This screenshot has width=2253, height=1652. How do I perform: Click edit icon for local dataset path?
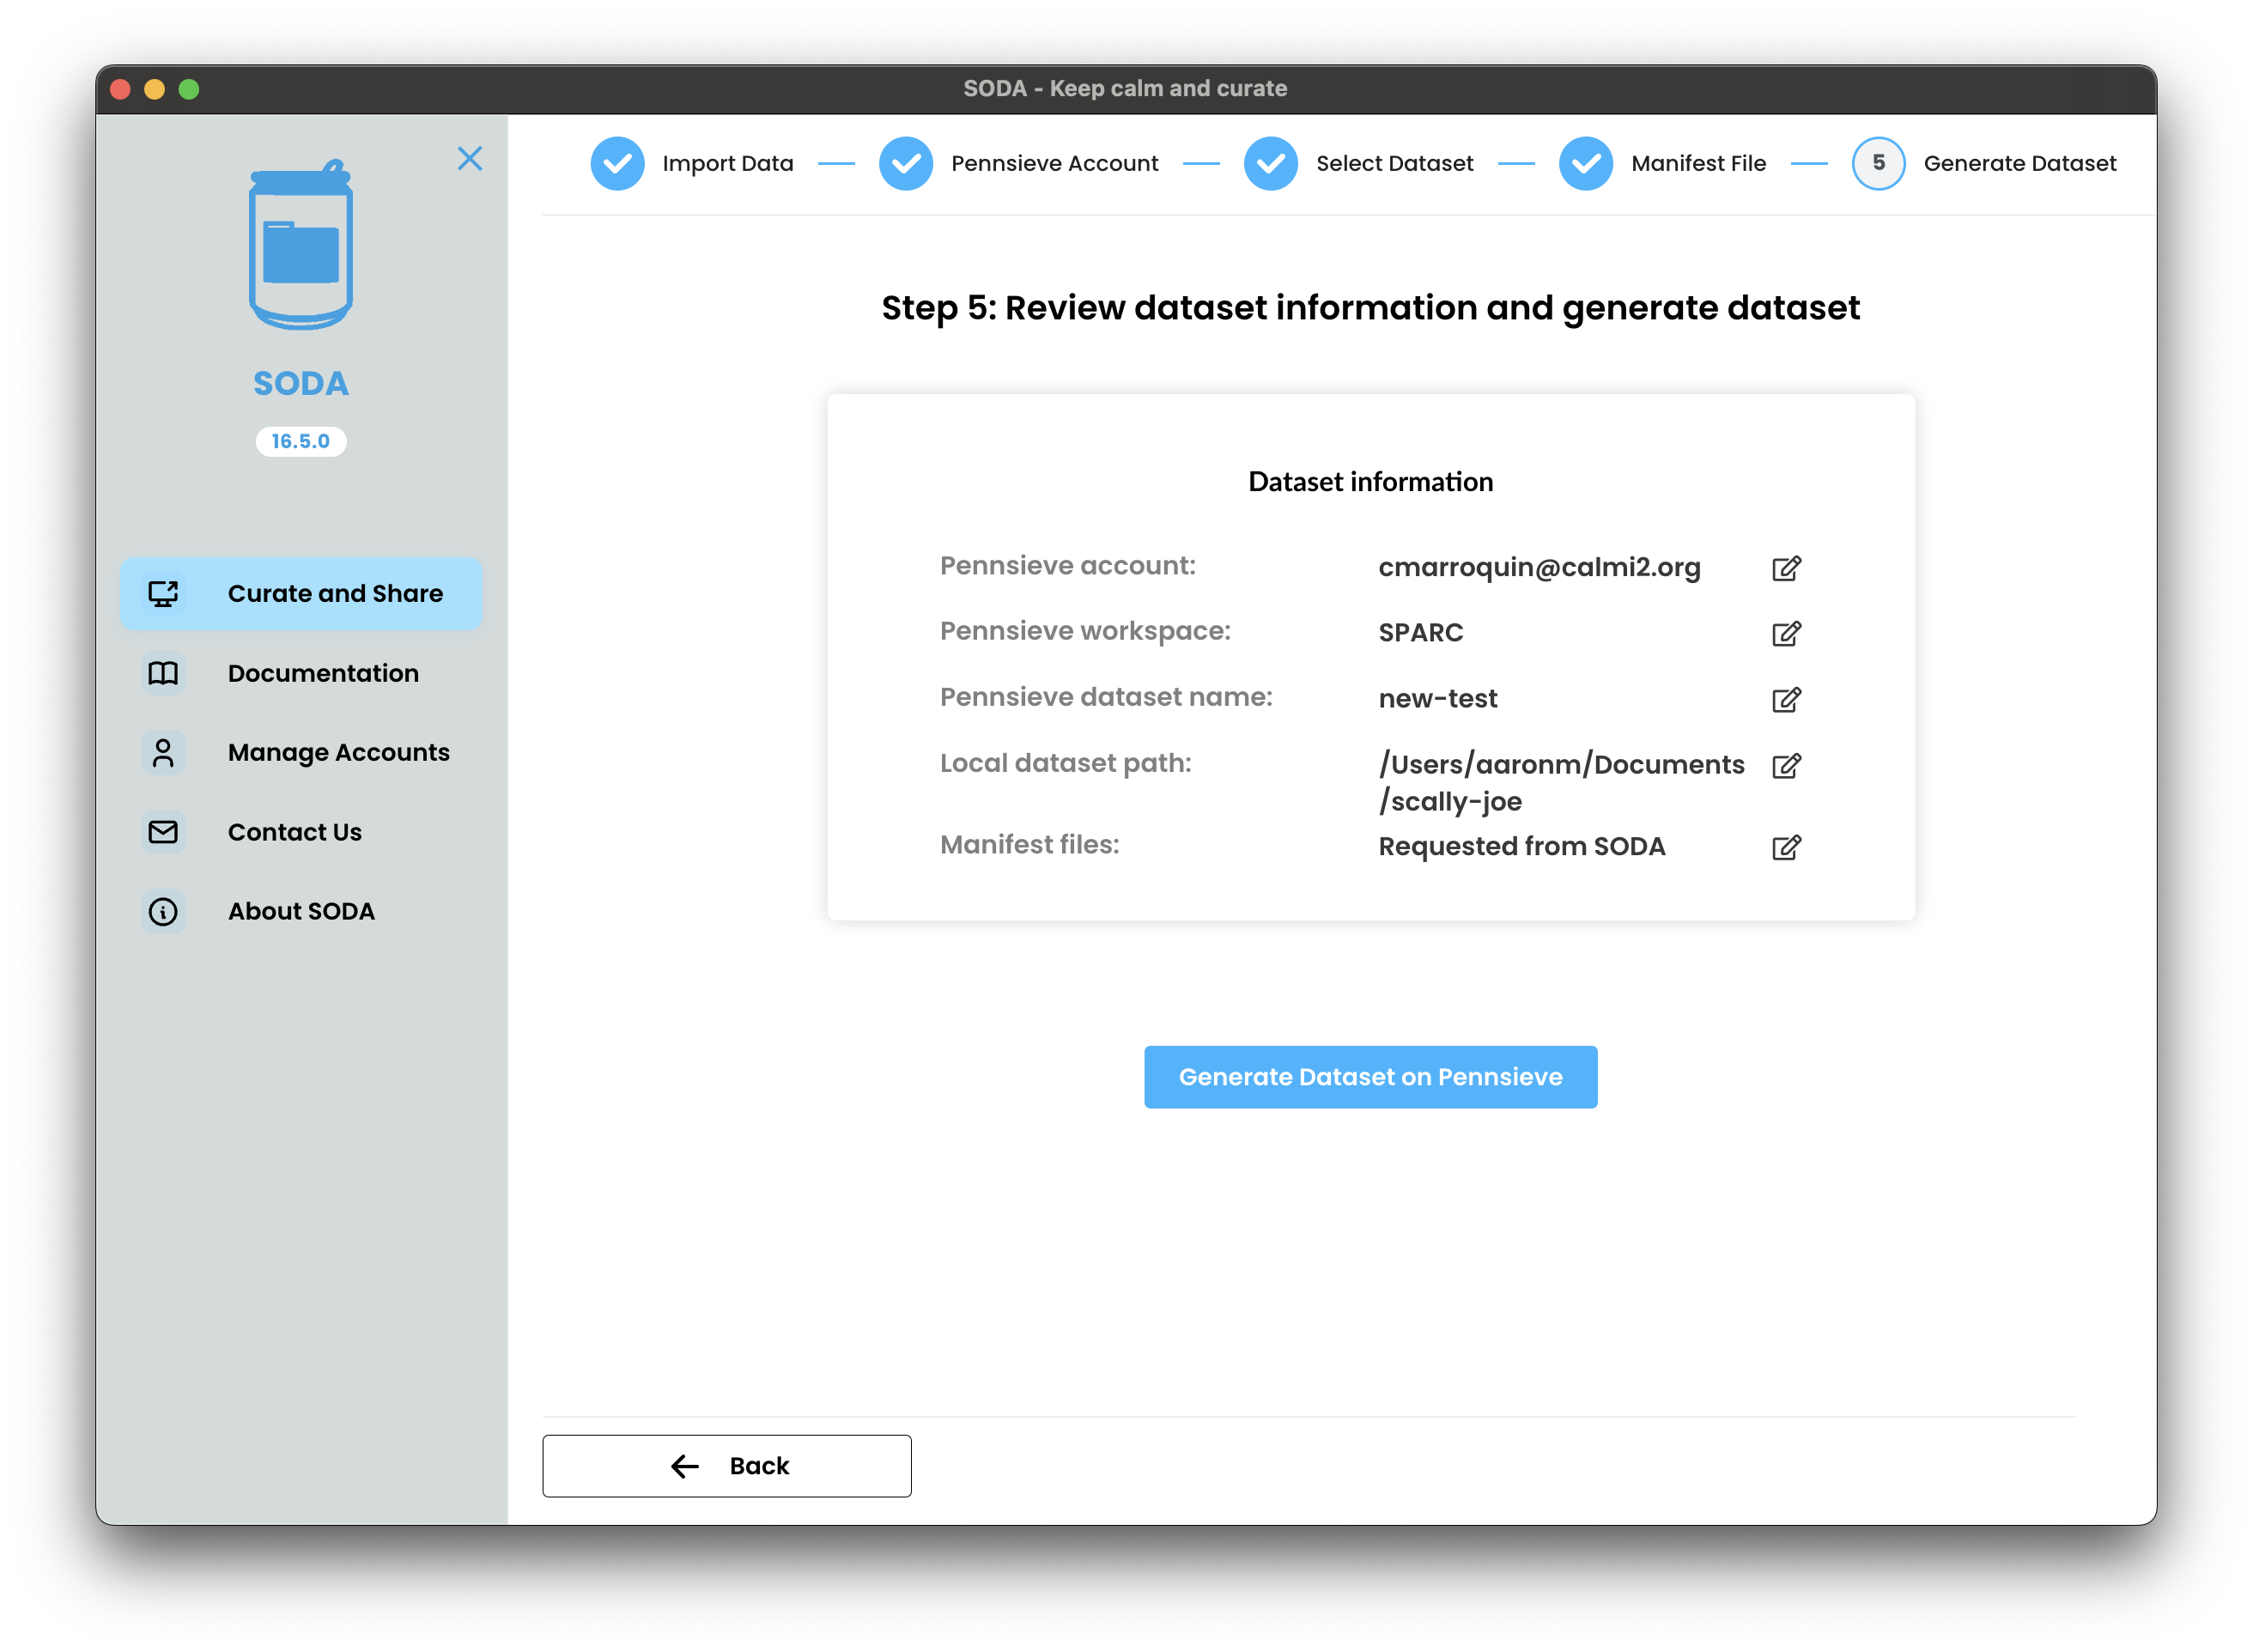tap(1786, 766)
